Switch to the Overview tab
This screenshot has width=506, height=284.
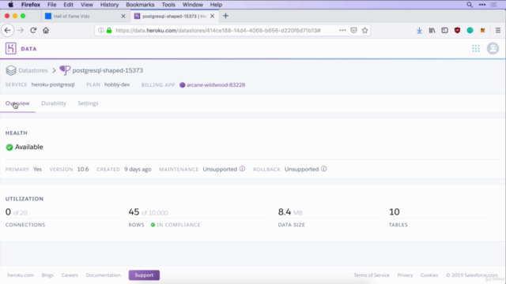(x=17, y=103)
